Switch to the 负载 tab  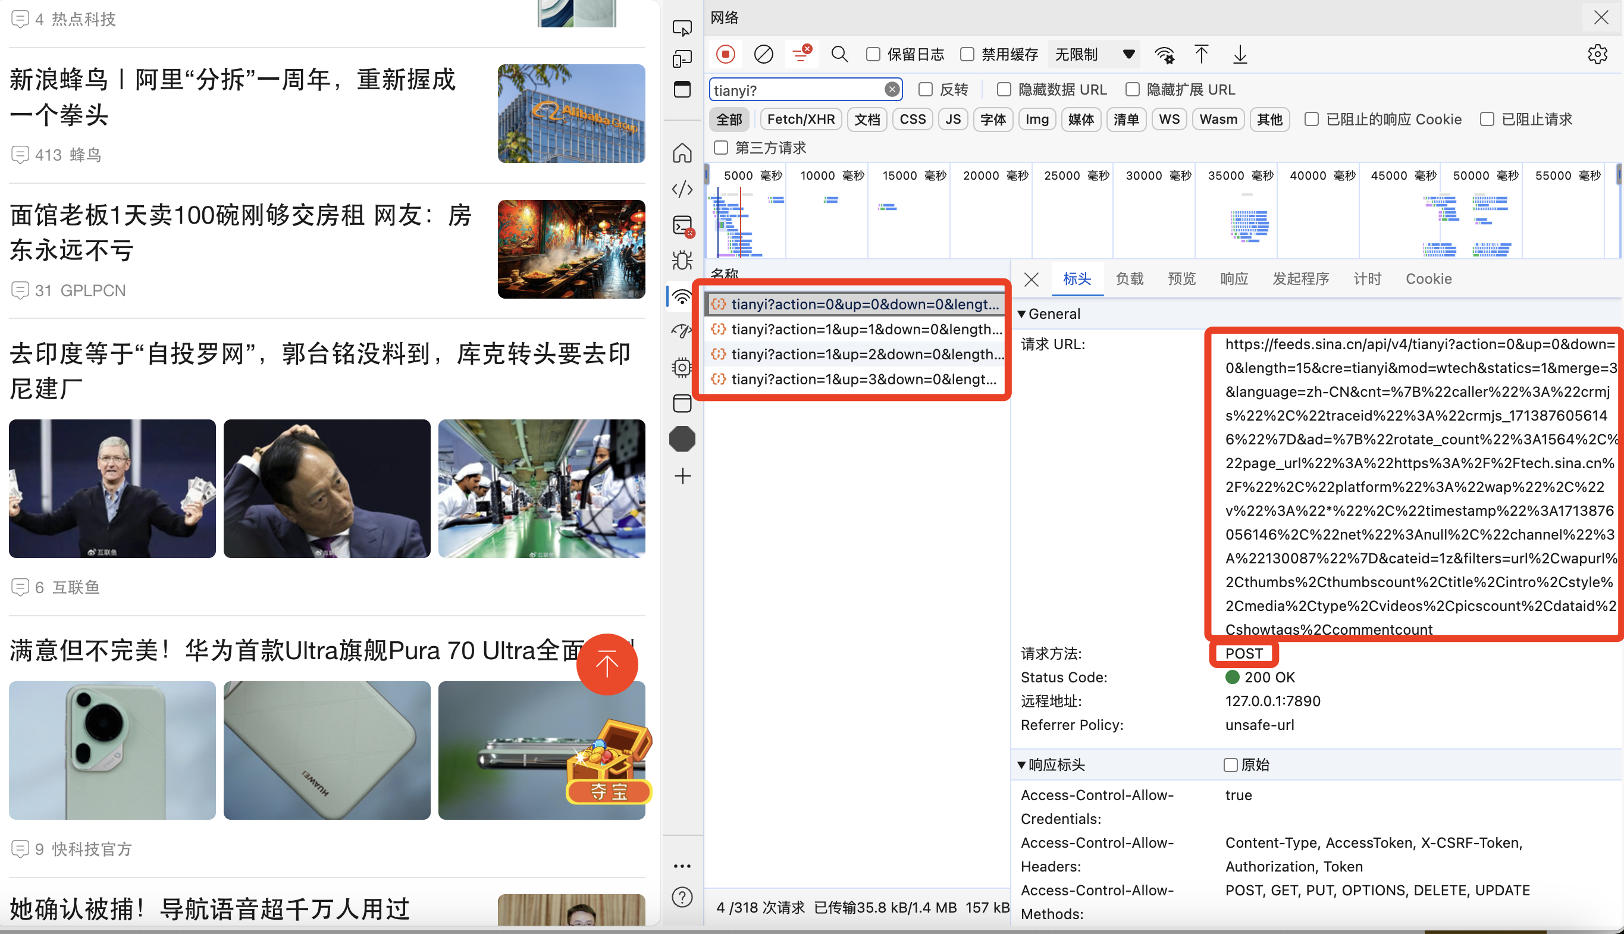coord(1130,279)
